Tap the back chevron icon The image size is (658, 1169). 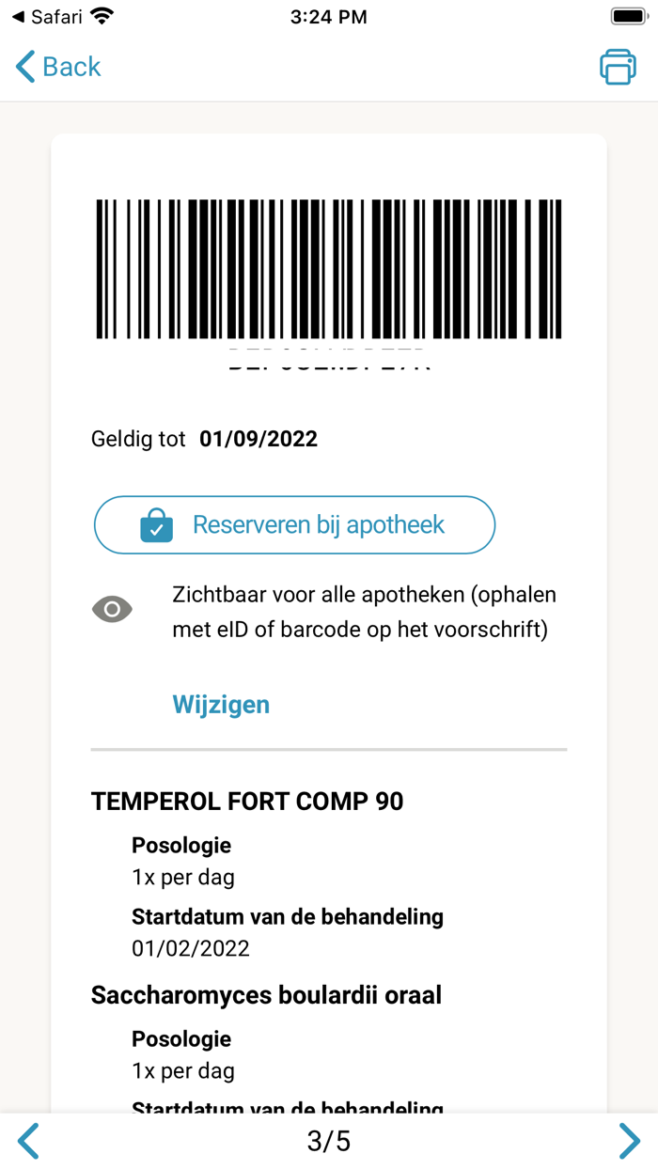[25, 67]
